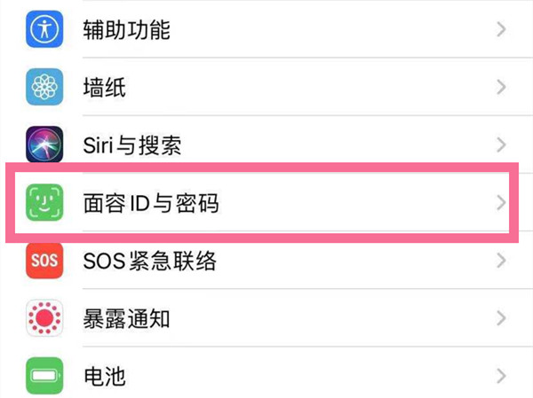The image size is (533, 398).
Task: Tap the blue Accessibility (辅助功能) icon
Action: pyautogui.click(x=44, y=31)
